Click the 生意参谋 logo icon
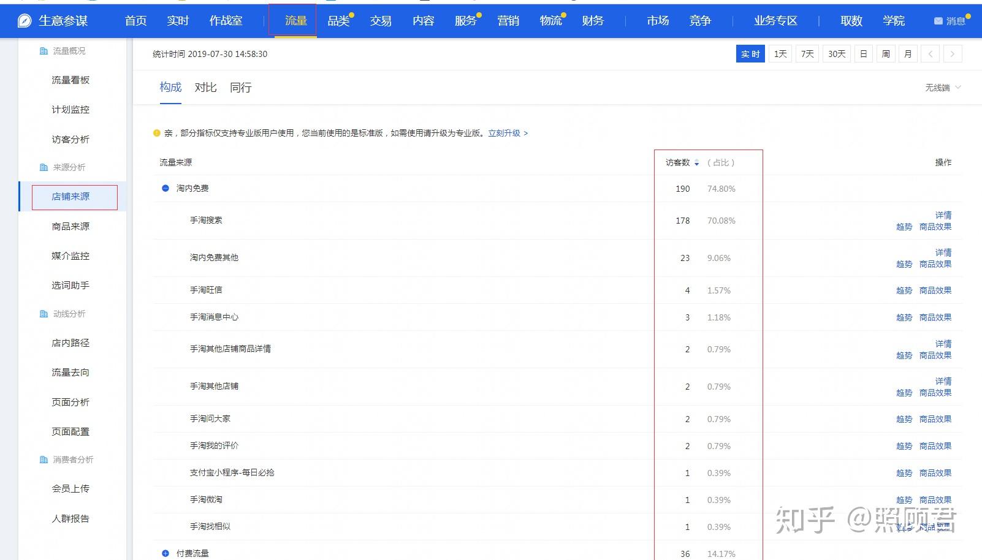The height and width of the screenshot is (560, 982). 25,21
